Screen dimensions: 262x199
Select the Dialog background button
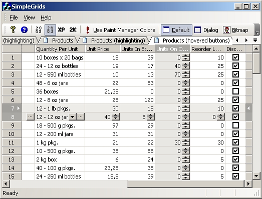[206, 30]
